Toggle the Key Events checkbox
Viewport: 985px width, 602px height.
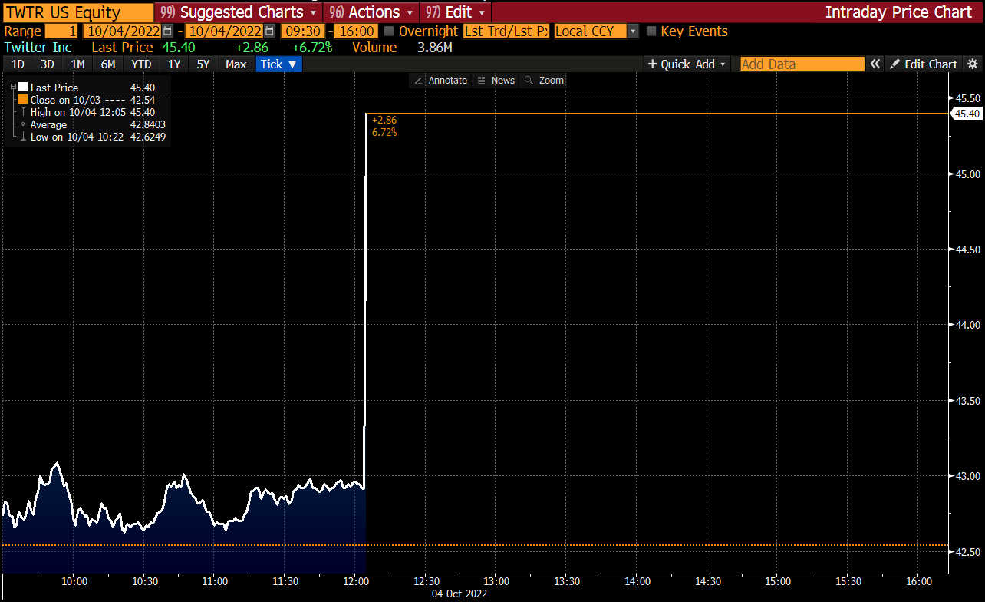click(651, 31)
